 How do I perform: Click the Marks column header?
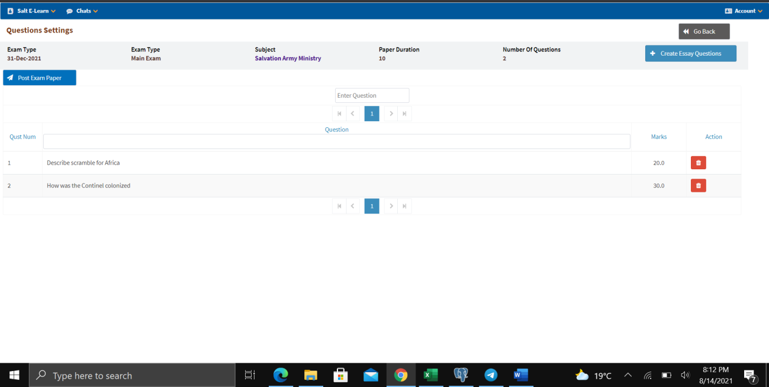[x=659, y=137]
